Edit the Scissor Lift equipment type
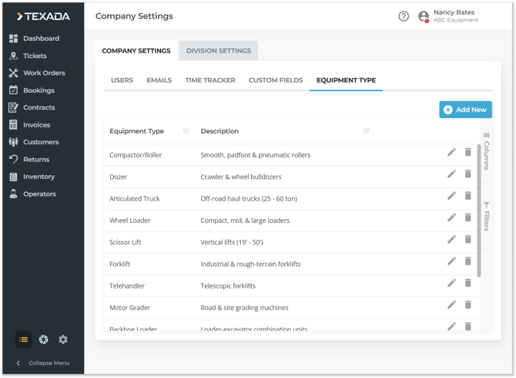 452,240
